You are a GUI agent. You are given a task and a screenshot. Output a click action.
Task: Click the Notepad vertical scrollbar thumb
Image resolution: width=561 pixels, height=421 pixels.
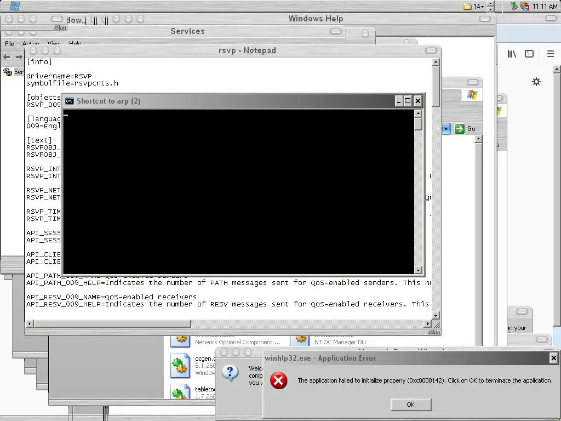[x=436, y=86]
